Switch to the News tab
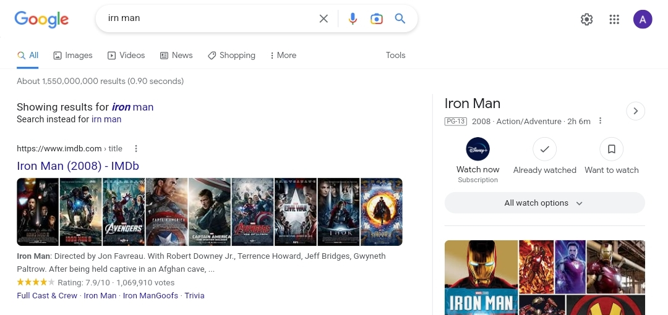Viewport: 668px width, 315px height. point(176,56)
